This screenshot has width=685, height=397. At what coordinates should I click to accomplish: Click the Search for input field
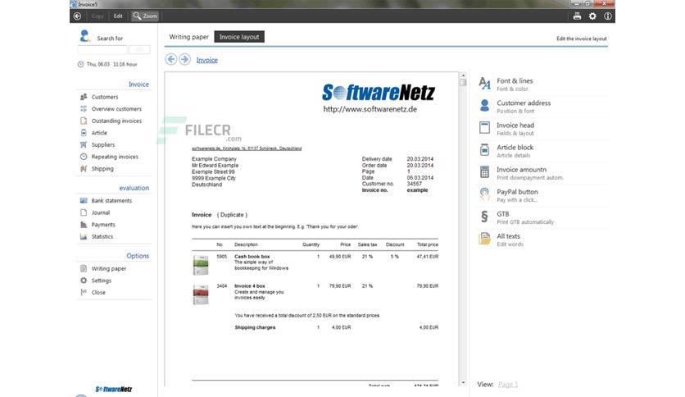(x=102, y=49)
